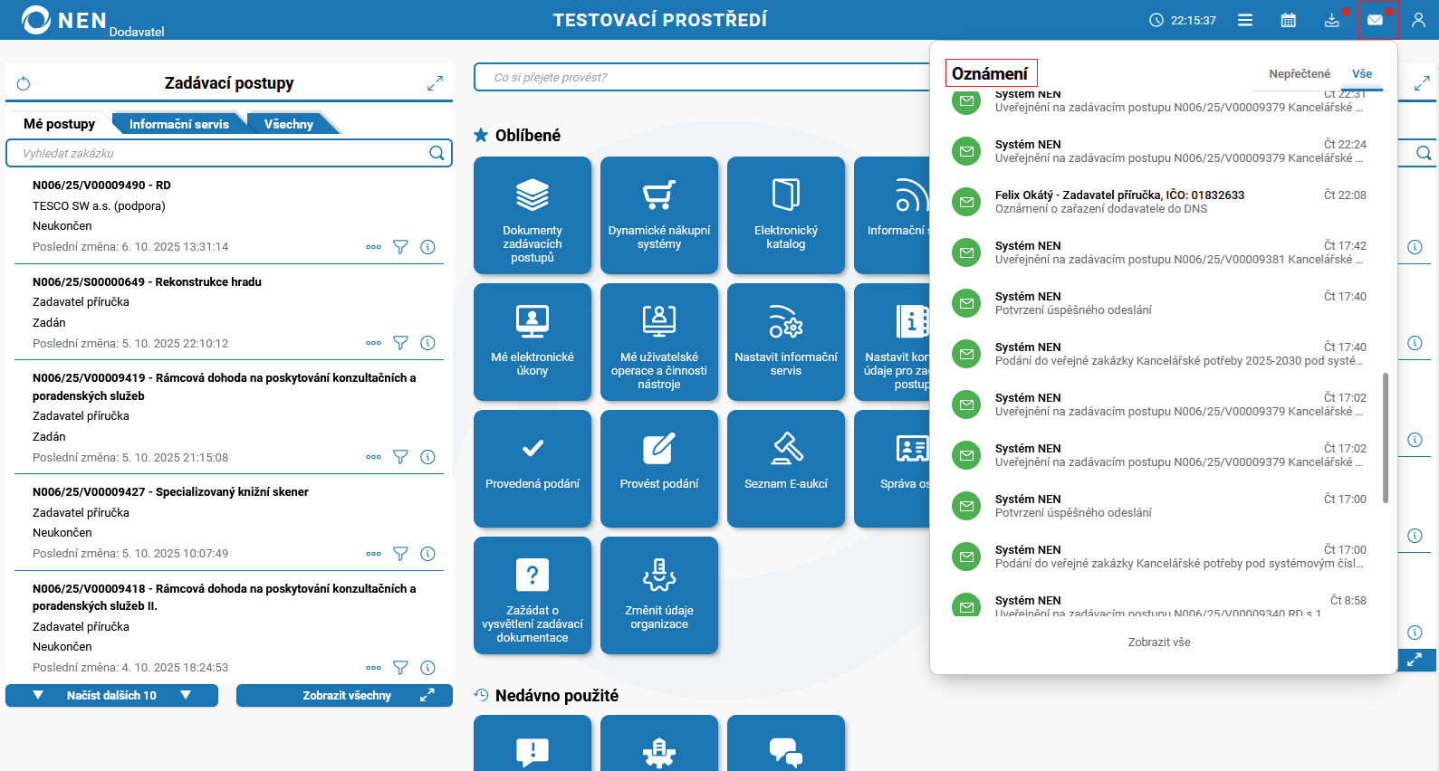
Task: Open the Elektronický katalog tile
Action: (786, 215)
